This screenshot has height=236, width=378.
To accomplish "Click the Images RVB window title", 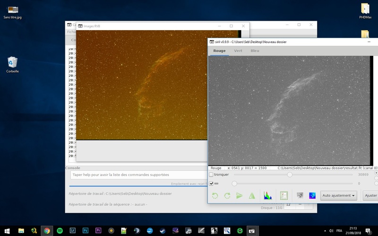I will [92, 26].
